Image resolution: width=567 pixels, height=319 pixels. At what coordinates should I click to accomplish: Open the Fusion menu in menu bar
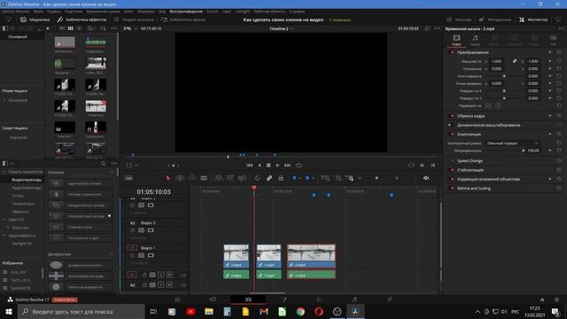click(x=213, y=12)
